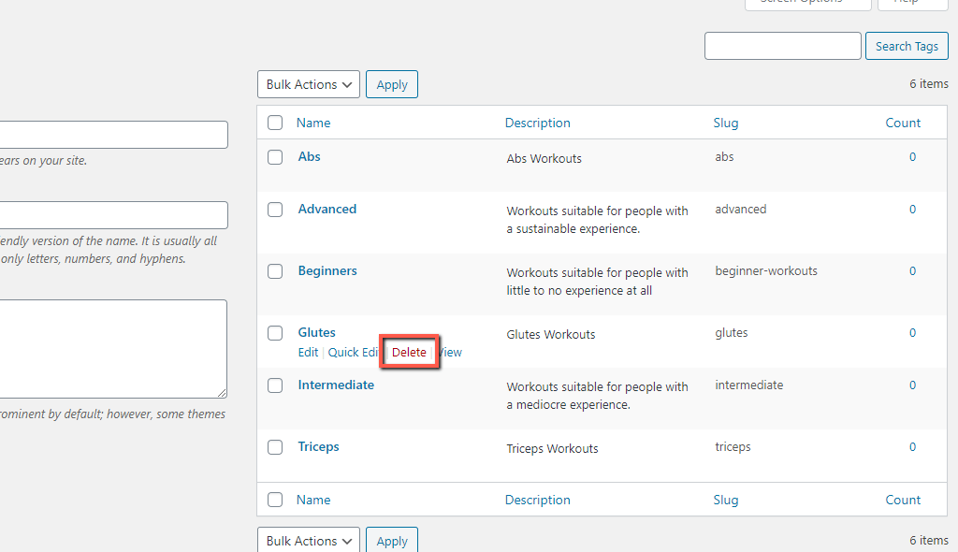This screenshot has width=958, height=552.
Task: Sort by the header Slug column
Action: 726,123
